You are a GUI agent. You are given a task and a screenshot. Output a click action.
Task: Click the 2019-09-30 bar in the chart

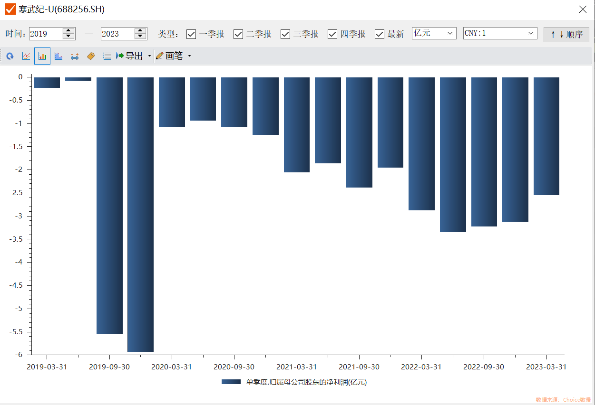pyautogui.click(x=109, y=206)
